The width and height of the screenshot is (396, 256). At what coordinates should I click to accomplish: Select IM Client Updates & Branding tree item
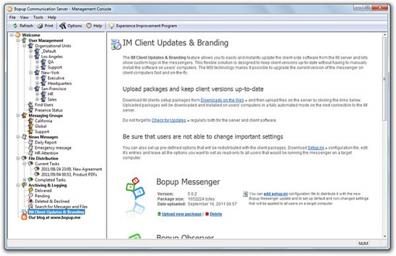tap(56, 212)
